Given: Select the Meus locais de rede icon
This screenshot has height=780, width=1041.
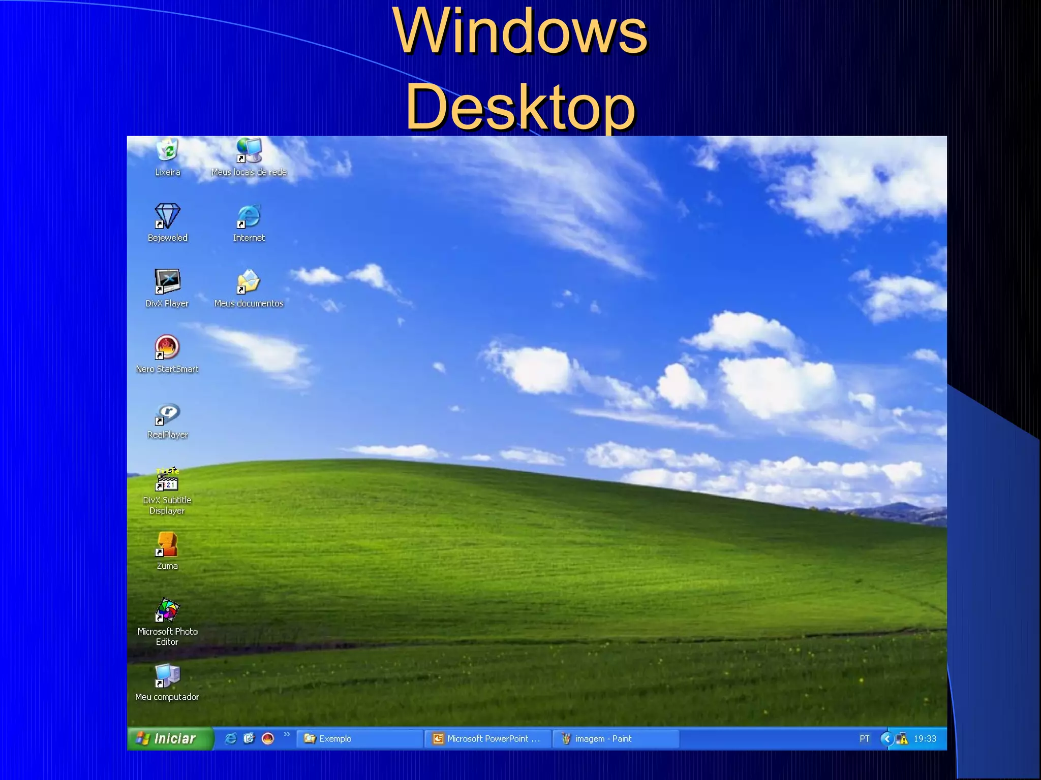Looking at the screenshot, I should tap(249, 151).
